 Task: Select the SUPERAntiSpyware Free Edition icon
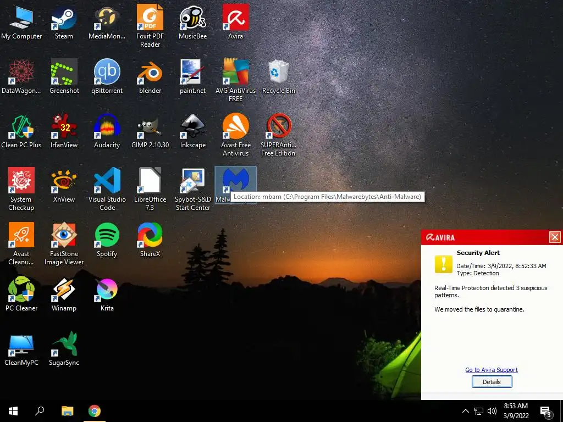[279, 135]
